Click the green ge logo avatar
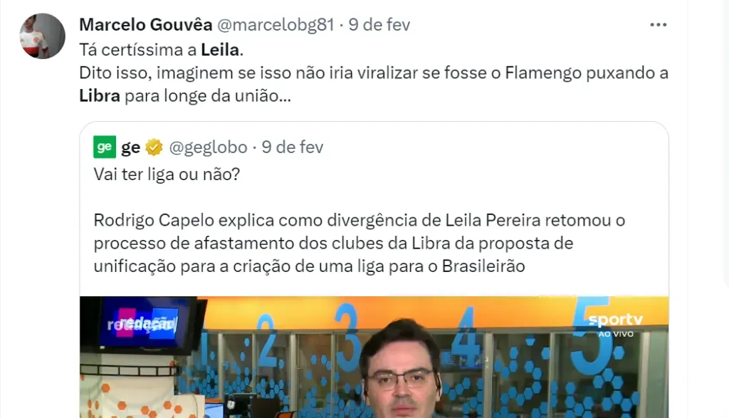The height and width of the screenshot is (418, 729). click(105, 147)
